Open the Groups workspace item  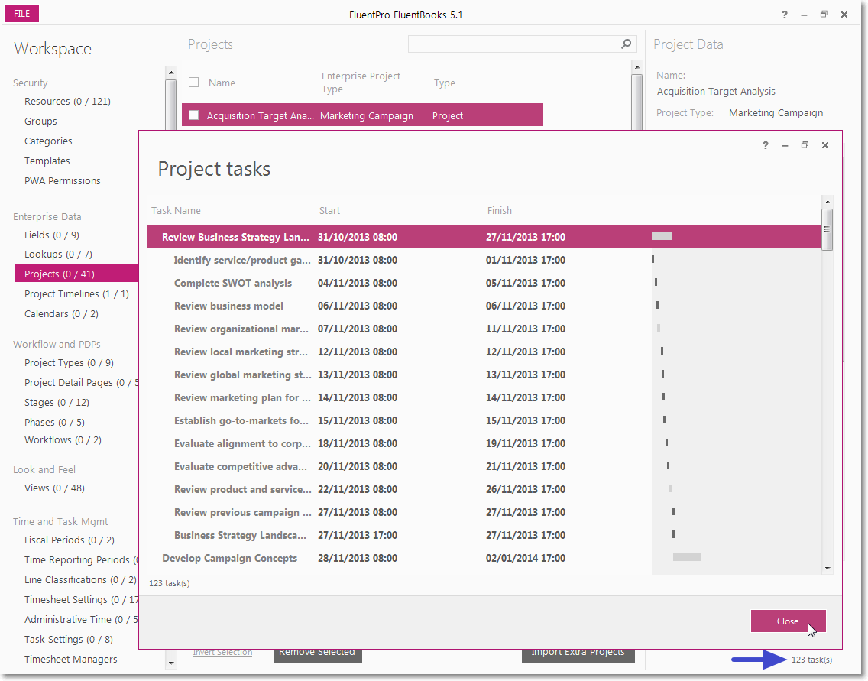click(40, 122)
